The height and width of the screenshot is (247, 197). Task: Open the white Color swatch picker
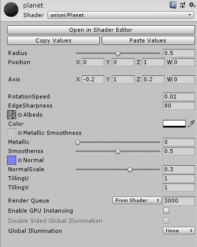click(174, 124)
